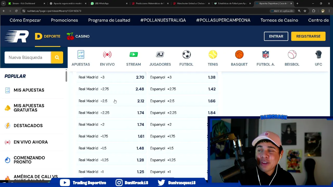Viewport: 333px width, 187px height.
Task: Click the browser address bar URL
Action: 54,11
